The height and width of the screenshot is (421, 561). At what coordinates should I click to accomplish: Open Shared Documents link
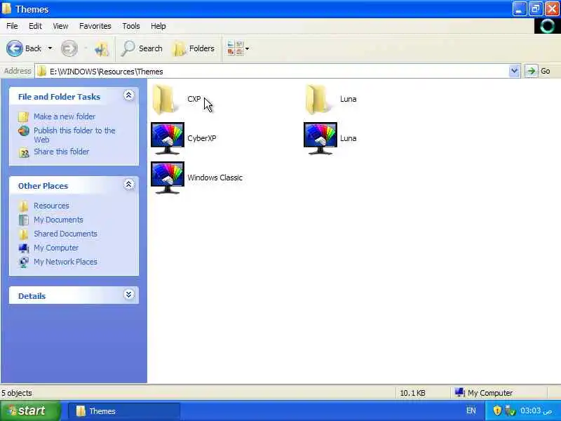pos(65,234)
